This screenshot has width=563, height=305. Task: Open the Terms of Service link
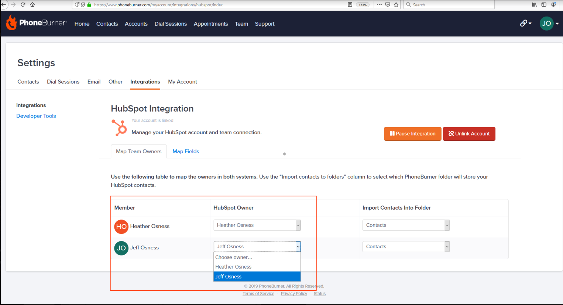(x=258, y=294)
